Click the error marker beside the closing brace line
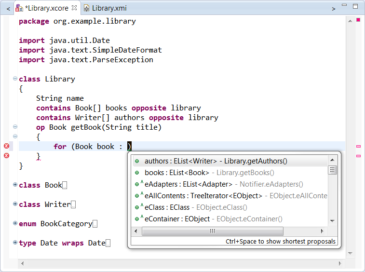Screen dimensions: 365x272 click(6, 156)
